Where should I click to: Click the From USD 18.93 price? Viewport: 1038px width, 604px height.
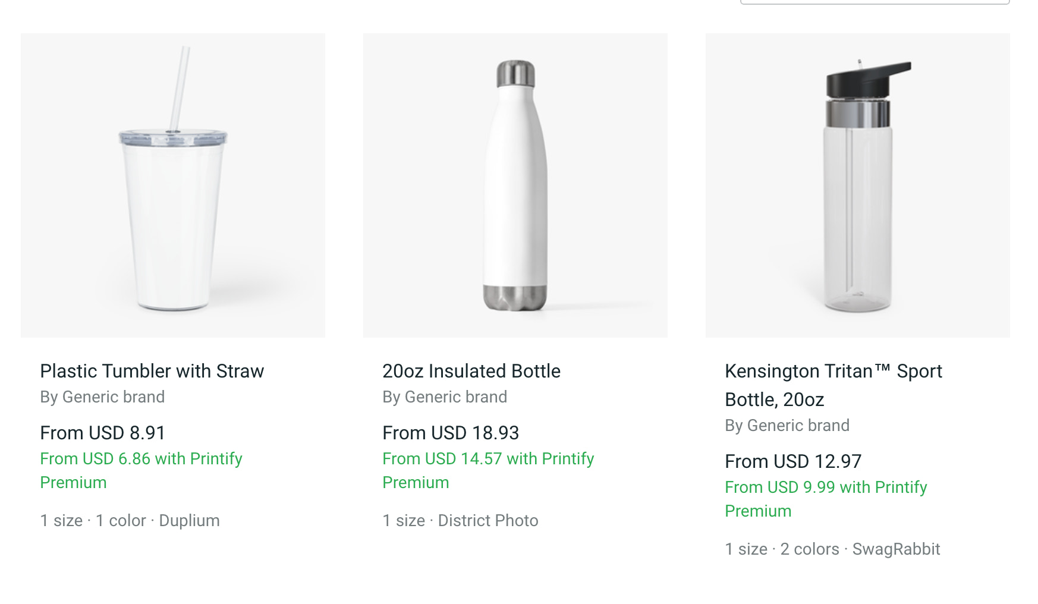point(451,433)
